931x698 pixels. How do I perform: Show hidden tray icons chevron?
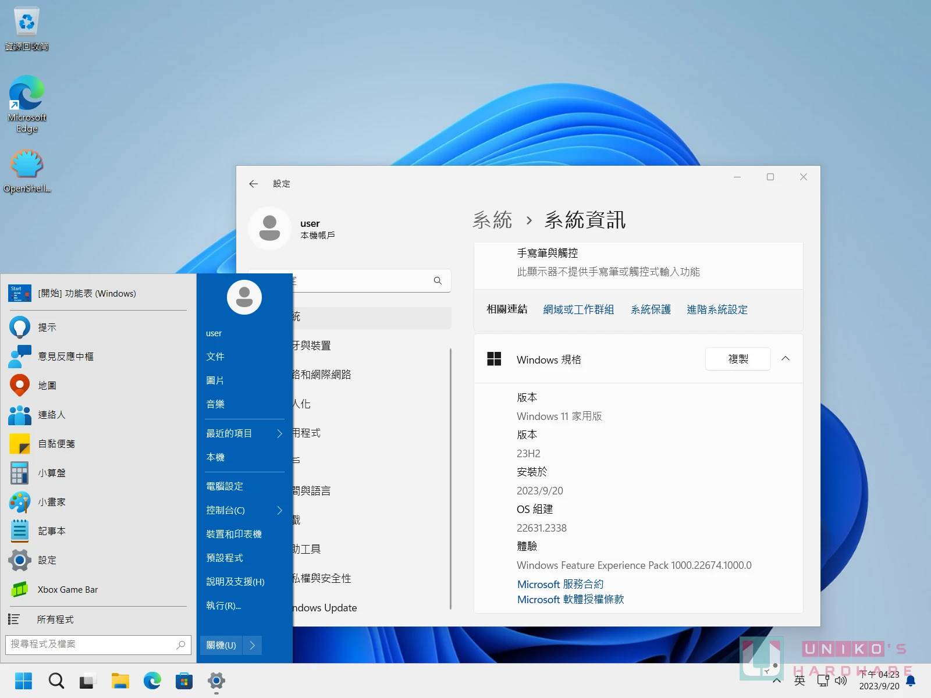tap(776, 681)
